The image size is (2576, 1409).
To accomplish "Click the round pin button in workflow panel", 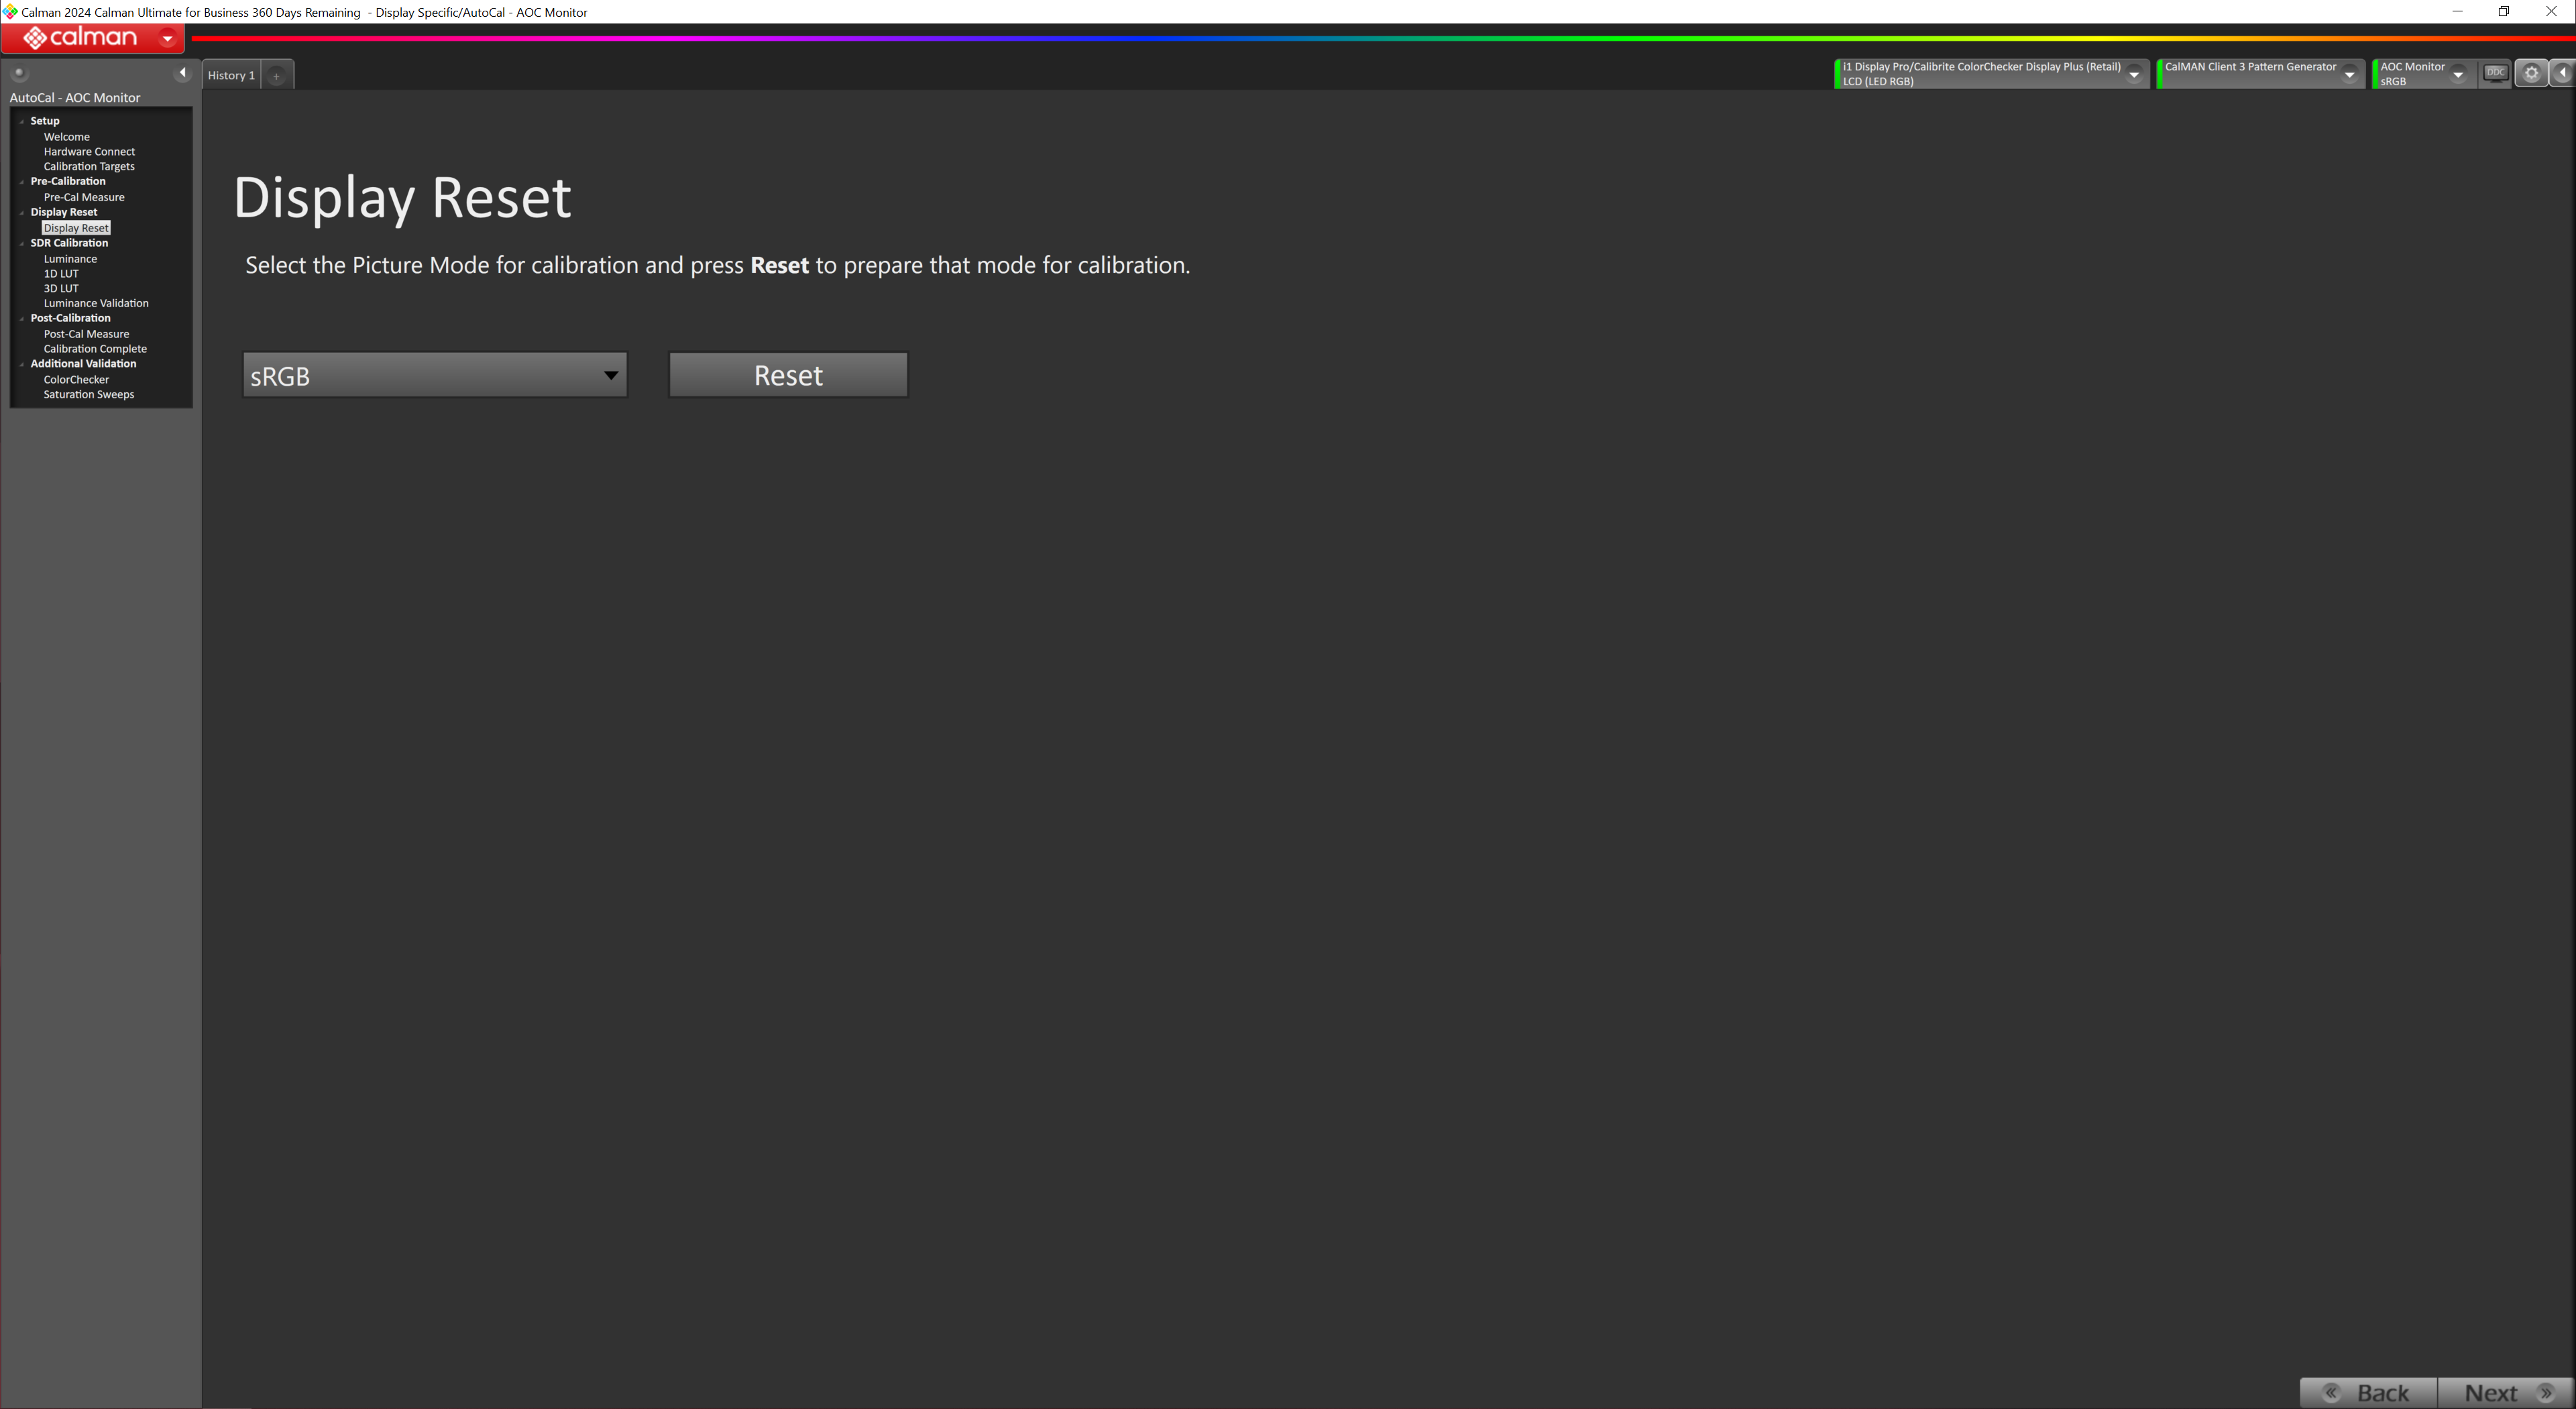I will tap(19, 73).
